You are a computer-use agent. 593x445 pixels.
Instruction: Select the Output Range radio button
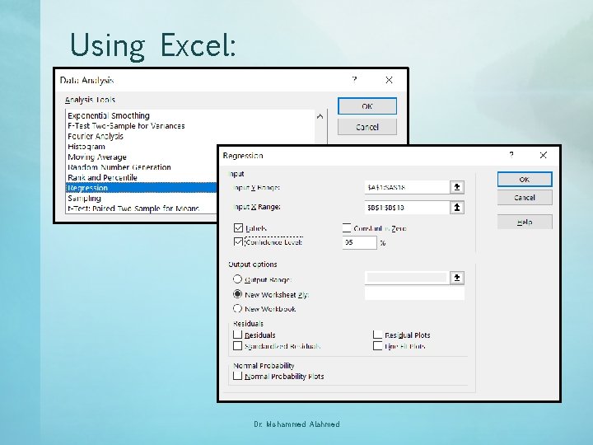[237, 279]
